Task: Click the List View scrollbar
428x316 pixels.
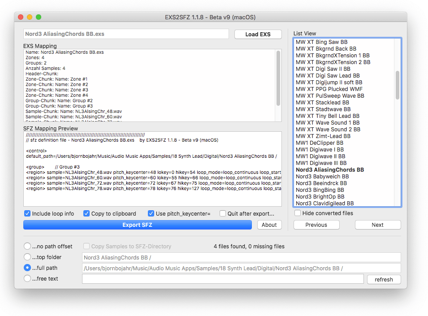Action: (398, 85)
